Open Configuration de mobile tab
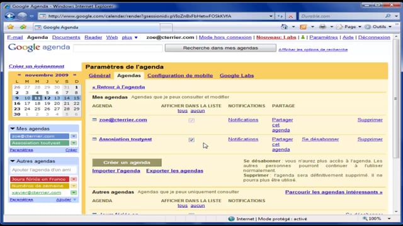This screenshot has height=226, width=403. (180, 75)
